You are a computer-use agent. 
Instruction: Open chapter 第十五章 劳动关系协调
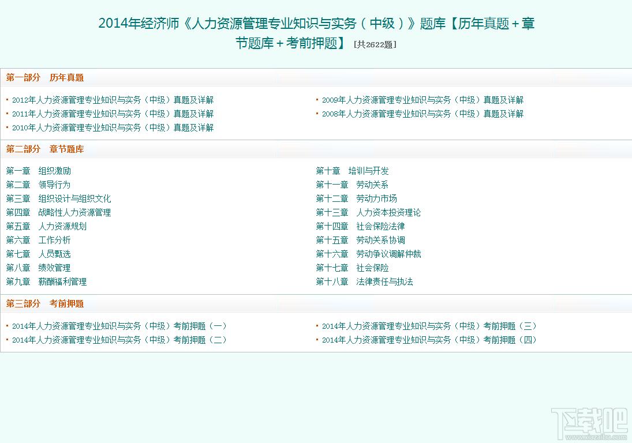(x=361, y=241)
